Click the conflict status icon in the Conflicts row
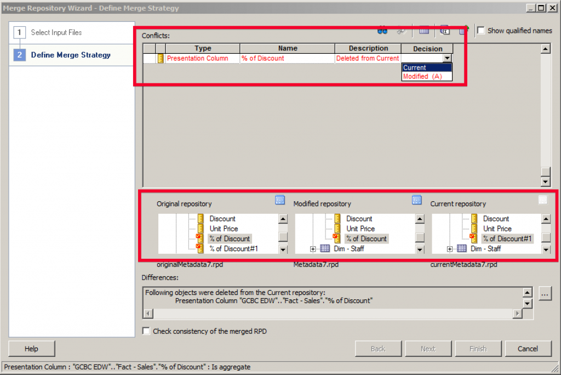Image resolution: width=561 pixels, height=375 pixels. click(162, 58)
